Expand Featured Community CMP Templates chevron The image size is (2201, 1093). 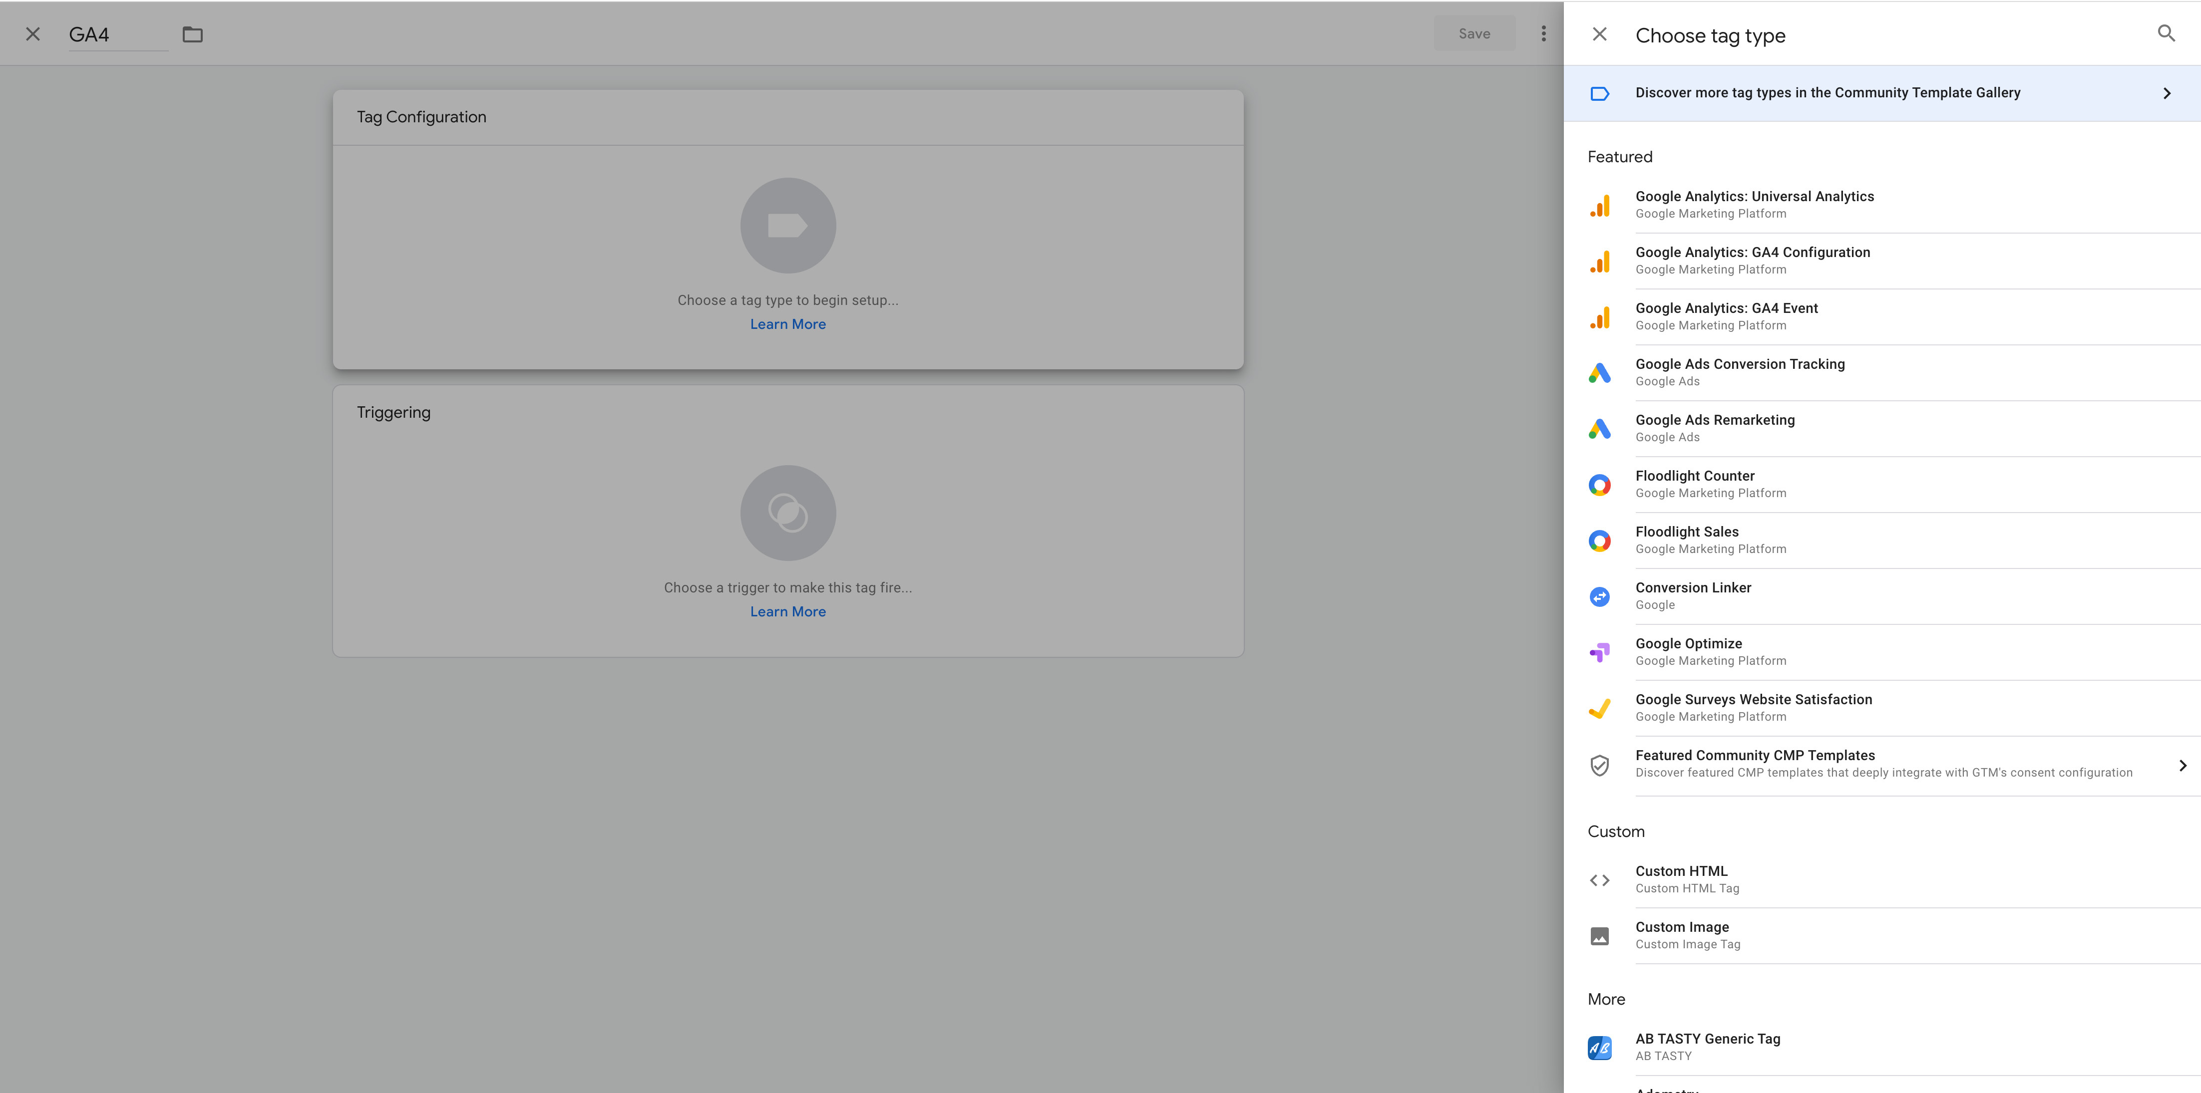coord(2182,765)
